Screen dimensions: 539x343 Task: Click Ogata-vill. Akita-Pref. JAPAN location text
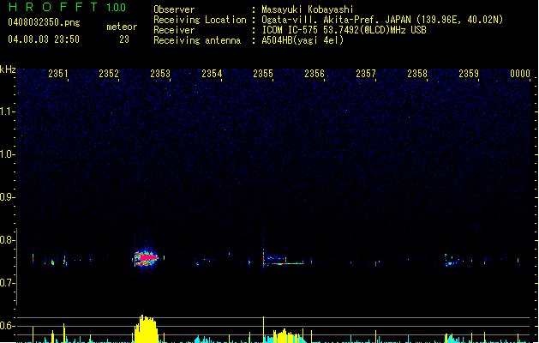click(382, 20)
